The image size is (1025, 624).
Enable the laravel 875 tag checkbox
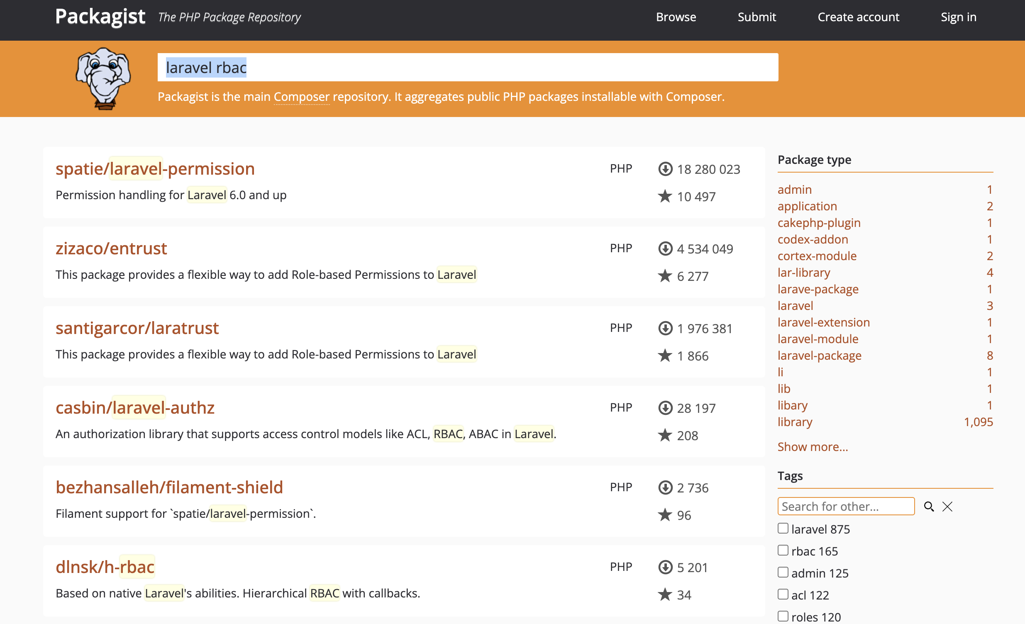point(783,528)
